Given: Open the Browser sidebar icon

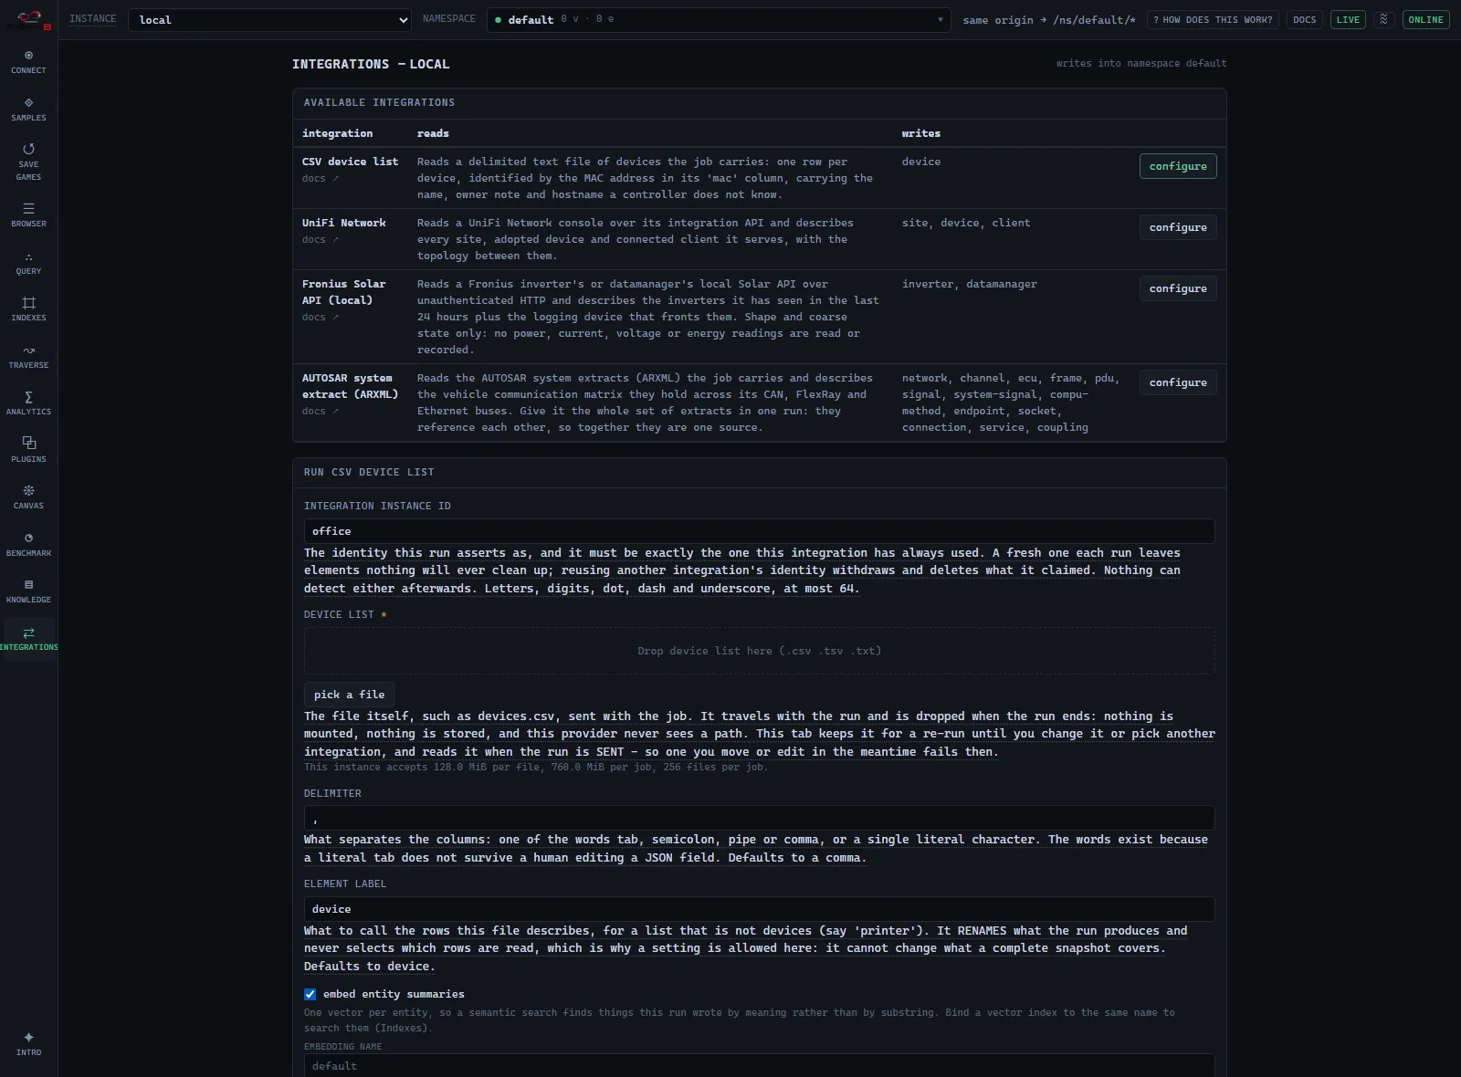Looking at the screenshot, I should (28, 215).
